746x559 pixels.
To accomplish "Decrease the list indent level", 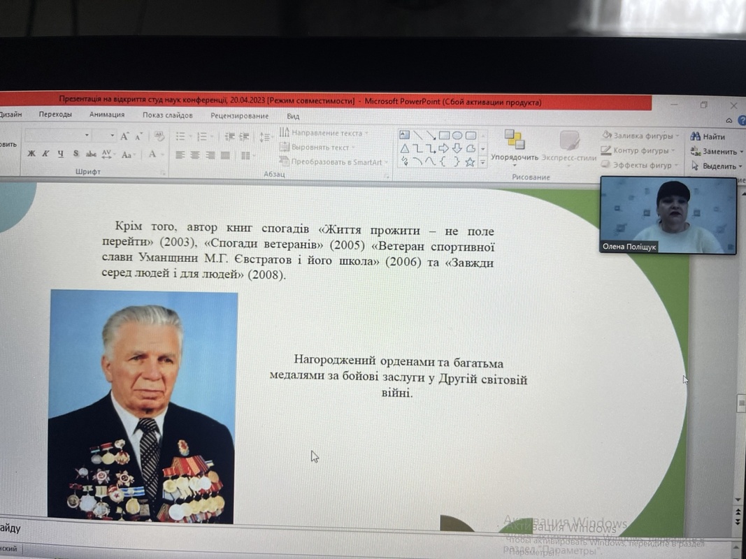I will (230, 137).
